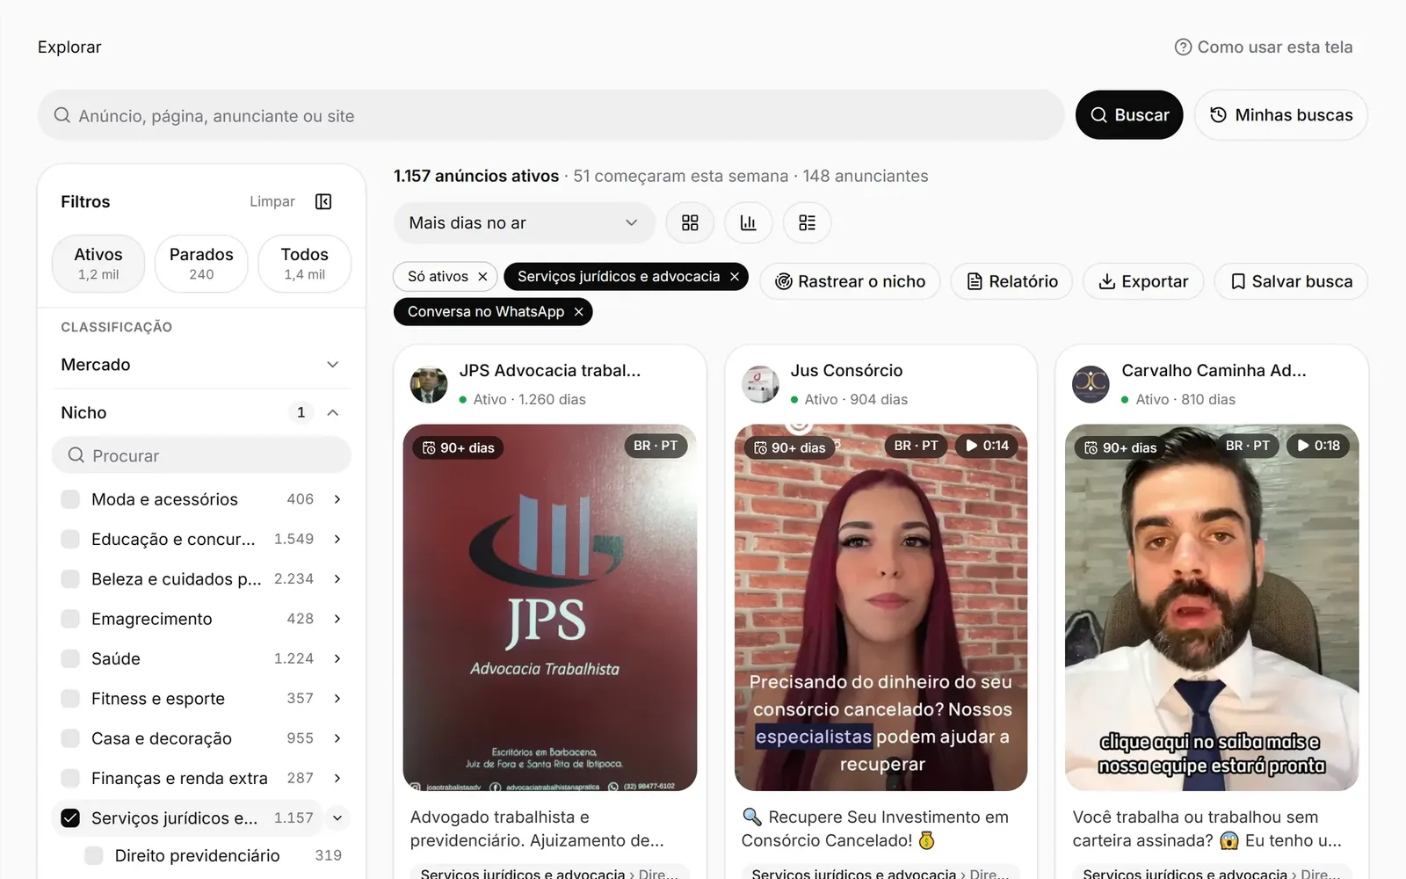Save this search with Salvar busca

(x=1291, y=281)
